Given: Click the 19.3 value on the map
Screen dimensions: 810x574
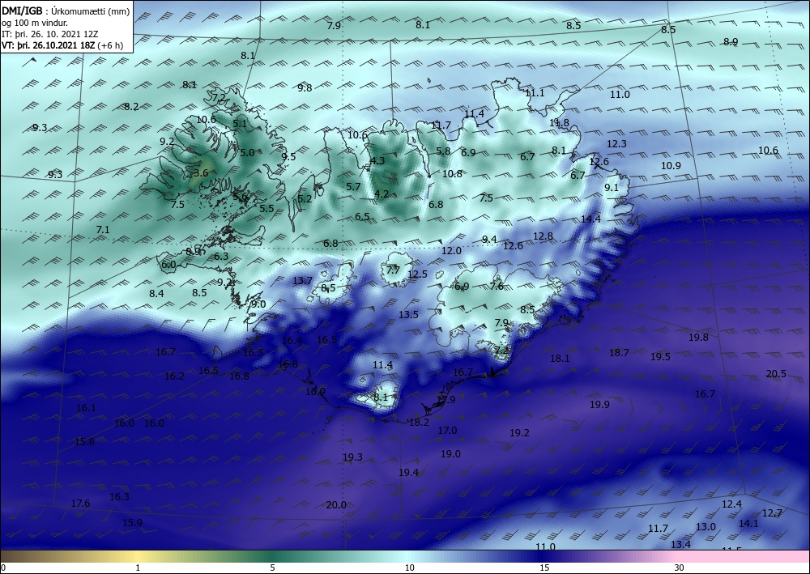Looking at the screenshot, I should pyautogui.click(x=352, y=457).
